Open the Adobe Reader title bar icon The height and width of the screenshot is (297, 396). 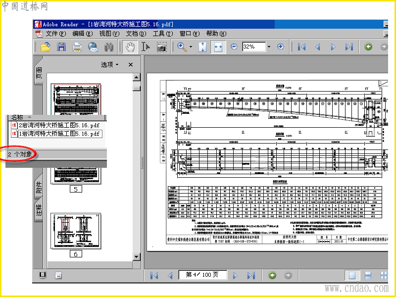coord(38,24)
